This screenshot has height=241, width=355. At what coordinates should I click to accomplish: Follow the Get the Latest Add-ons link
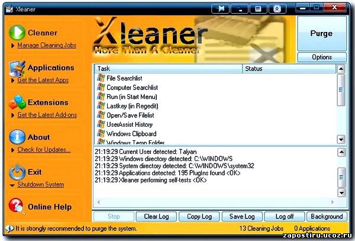coord(47,115)
